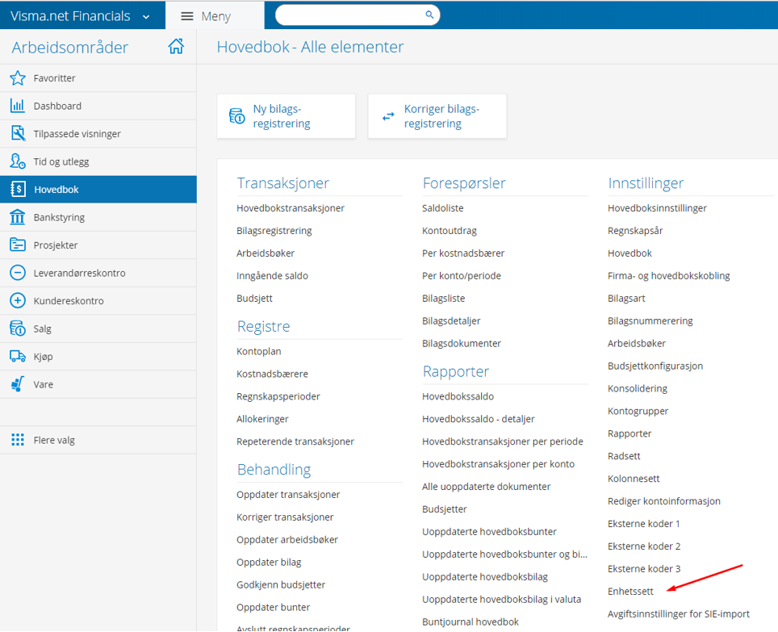
Task: Expand the Visma.net Financials dropdown arrow
Action: [146, 17]
